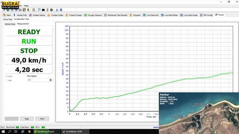Open the Freeze Frames tab
This screenshot has height=134, width=239.
pos(74,15)
